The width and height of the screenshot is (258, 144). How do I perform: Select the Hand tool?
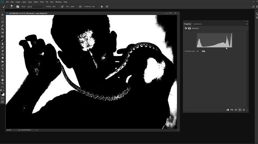(3, 80)
